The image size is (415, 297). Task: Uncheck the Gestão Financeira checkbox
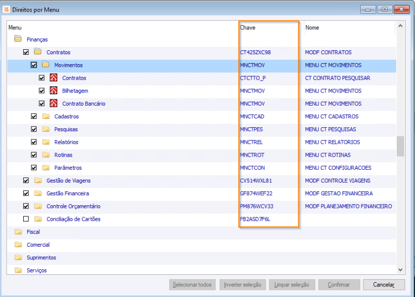pos(26,194)
